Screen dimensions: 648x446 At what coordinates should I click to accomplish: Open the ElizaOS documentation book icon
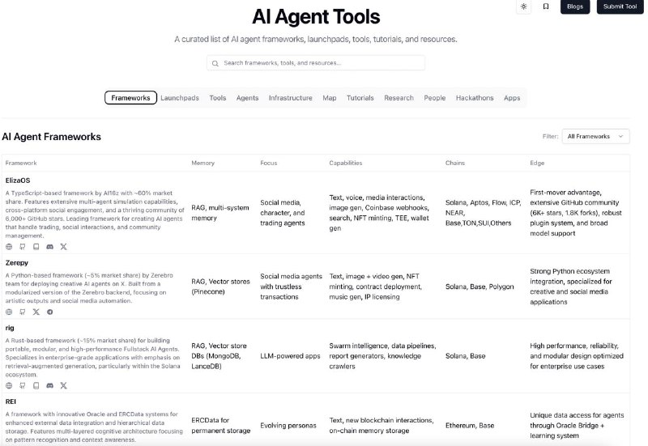[36, 247]
